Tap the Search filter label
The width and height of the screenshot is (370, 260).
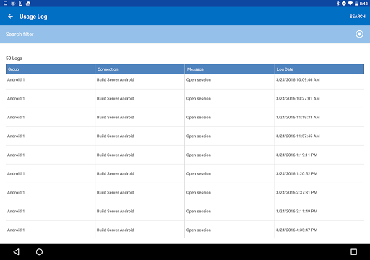click(20, 34)
